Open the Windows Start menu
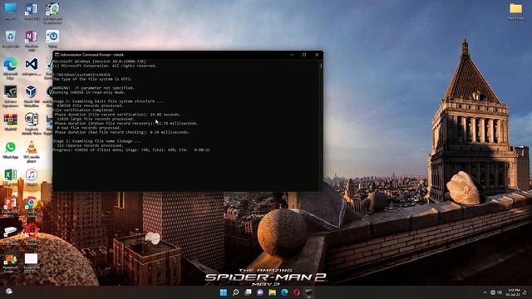Image resolution: width=532 pixels, height=299 pixels. (224, 292)
